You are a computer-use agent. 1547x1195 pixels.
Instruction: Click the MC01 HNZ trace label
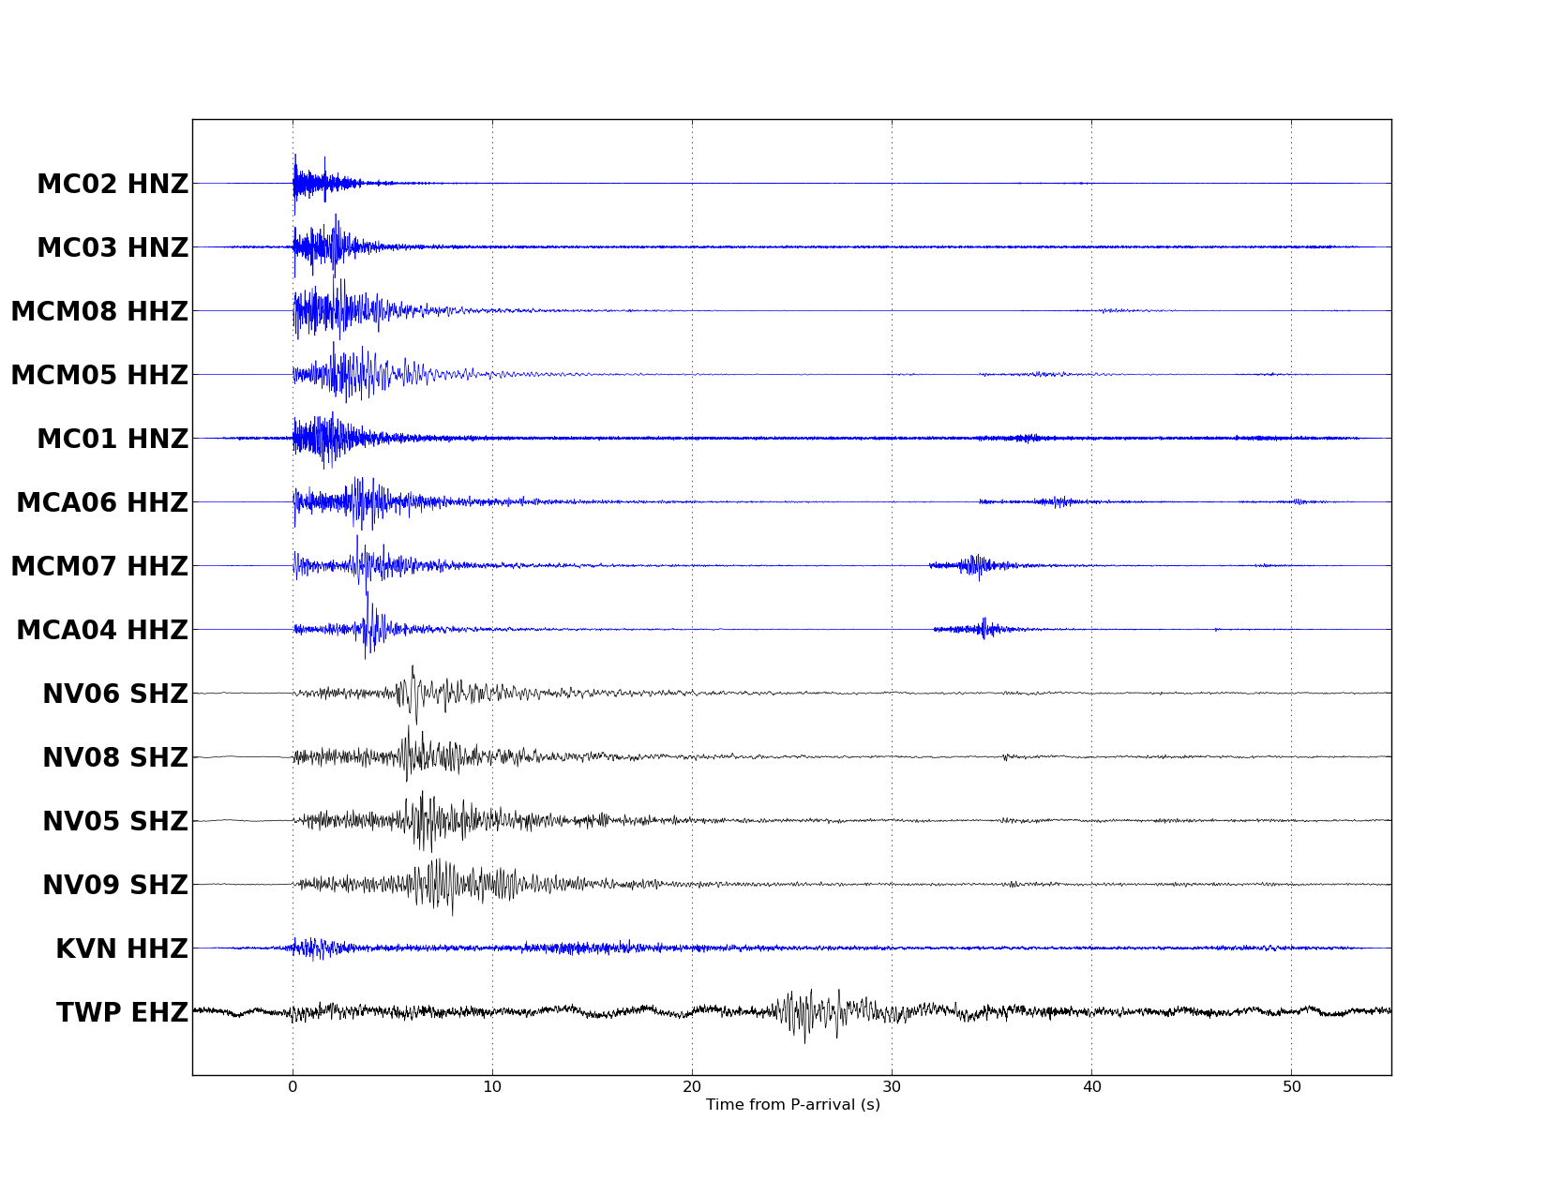[113, 440]
